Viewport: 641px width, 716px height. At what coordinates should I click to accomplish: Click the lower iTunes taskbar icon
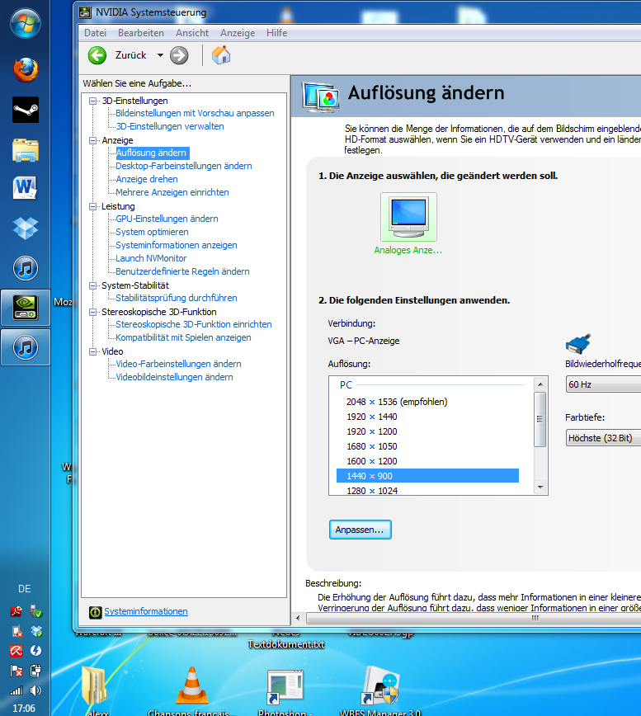click(26, 347)
